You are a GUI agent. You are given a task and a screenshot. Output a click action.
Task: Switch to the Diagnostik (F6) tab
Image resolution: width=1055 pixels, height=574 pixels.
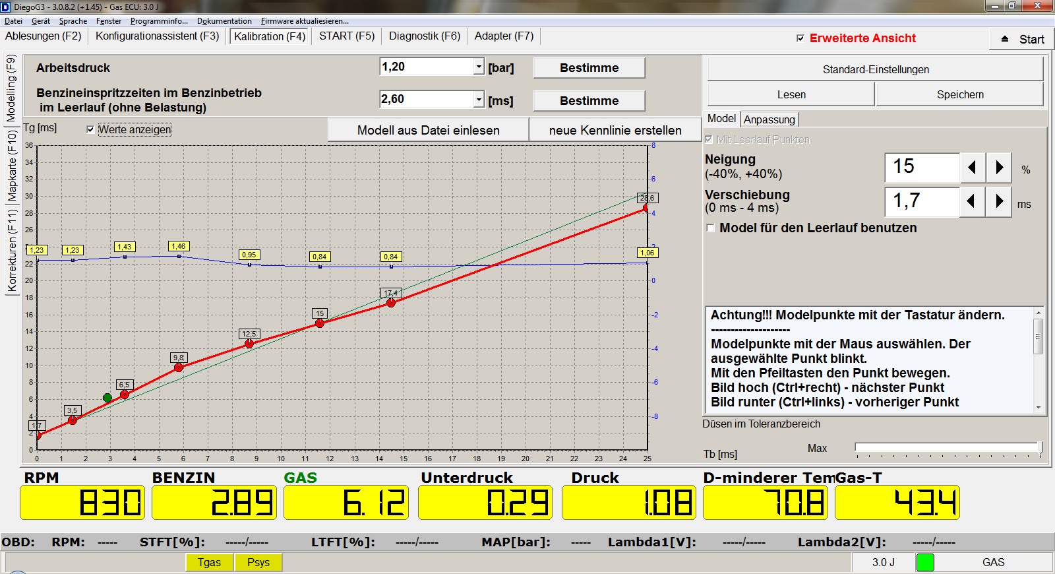(424, 36)
